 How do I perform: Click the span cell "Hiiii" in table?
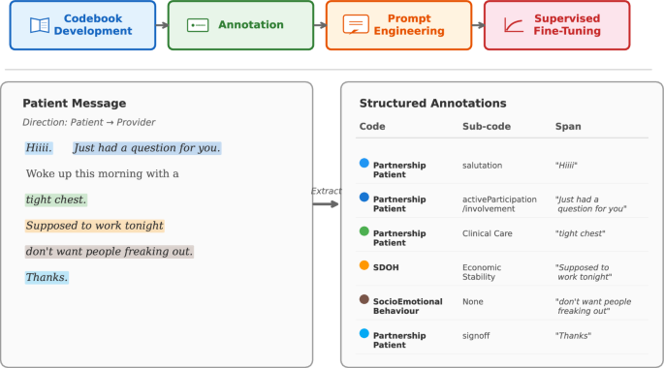click(x=567, y=166)
